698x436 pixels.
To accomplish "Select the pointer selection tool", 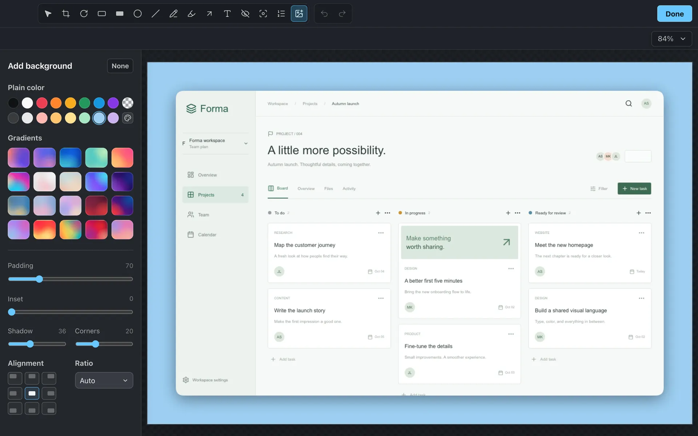I will 48,14.
